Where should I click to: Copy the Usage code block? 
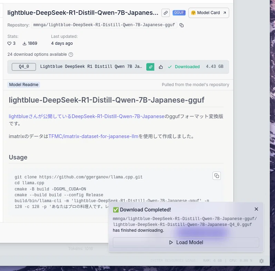click(217, 176)
